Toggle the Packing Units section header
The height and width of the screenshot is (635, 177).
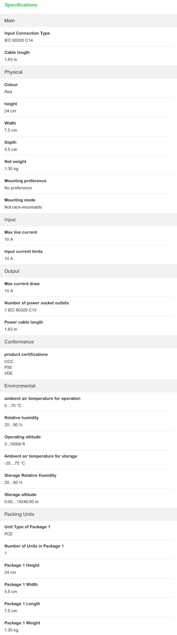click(x=88, y=514)
